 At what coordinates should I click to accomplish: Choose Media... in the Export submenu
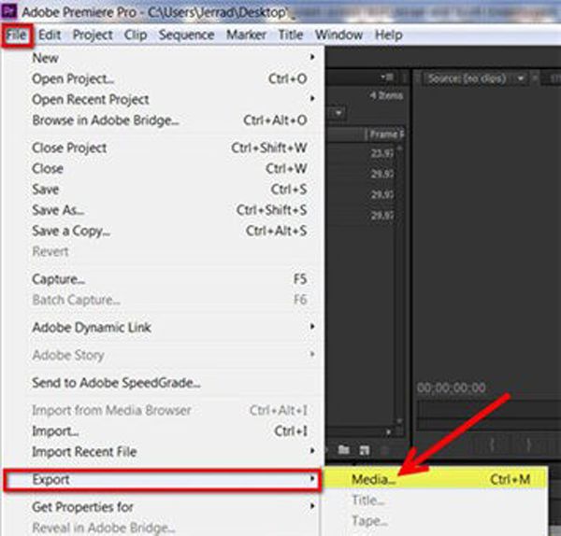[x=435, y=479]
